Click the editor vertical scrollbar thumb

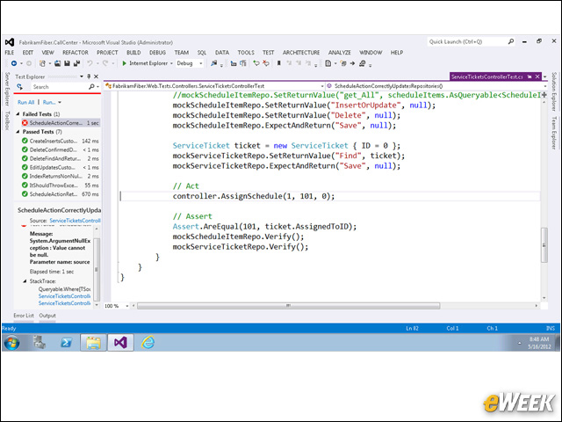pos(544,245)
